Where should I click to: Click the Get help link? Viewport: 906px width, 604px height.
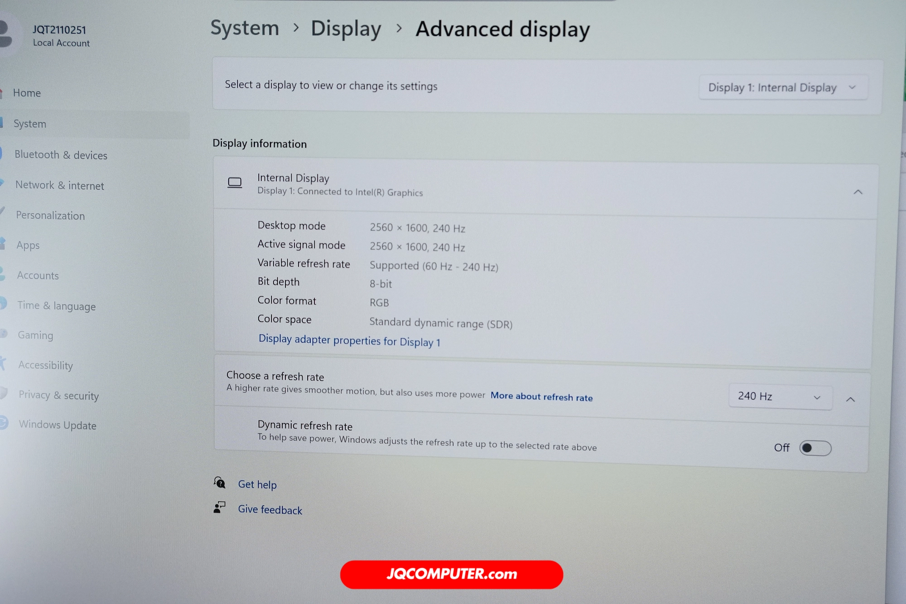coord(257,484)
